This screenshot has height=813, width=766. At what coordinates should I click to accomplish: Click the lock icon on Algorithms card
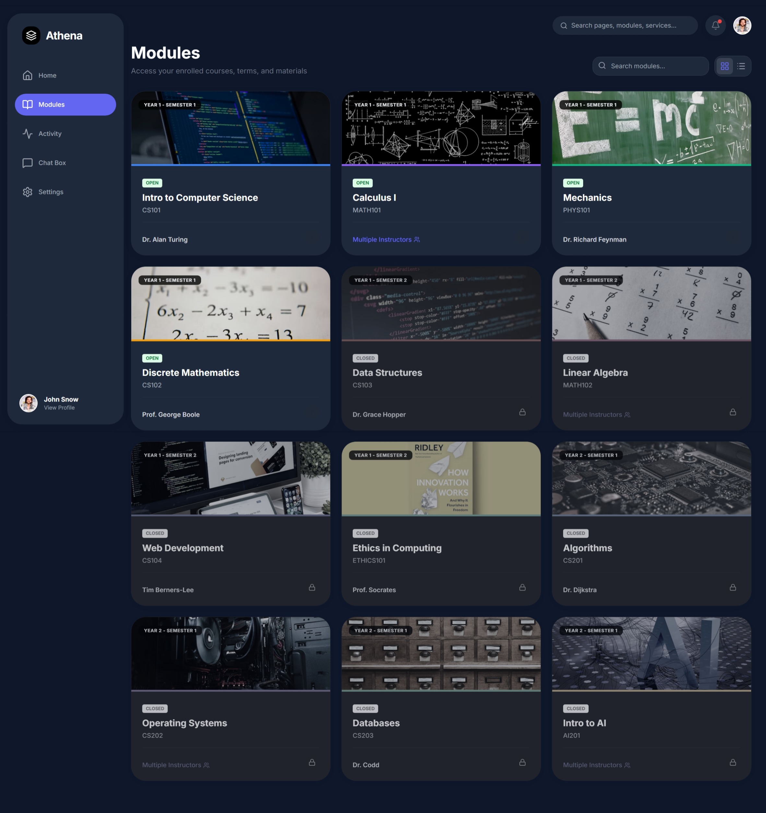733,588
